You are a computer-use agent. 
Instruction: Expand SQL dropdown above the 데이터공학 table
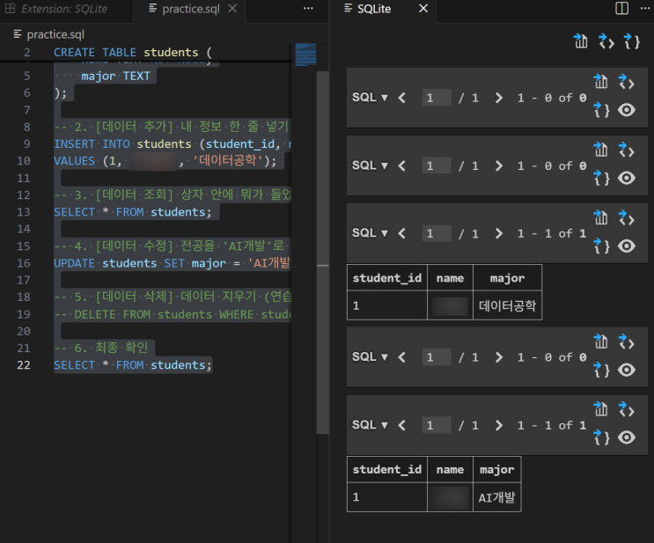(370, 233)
